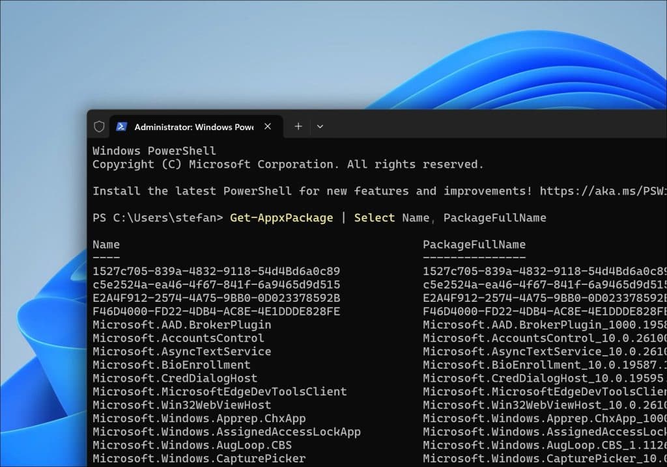
Task: Click Microsoft.Windows.Apprep.ChxApp in the Name column
Action: pos(199,418)
